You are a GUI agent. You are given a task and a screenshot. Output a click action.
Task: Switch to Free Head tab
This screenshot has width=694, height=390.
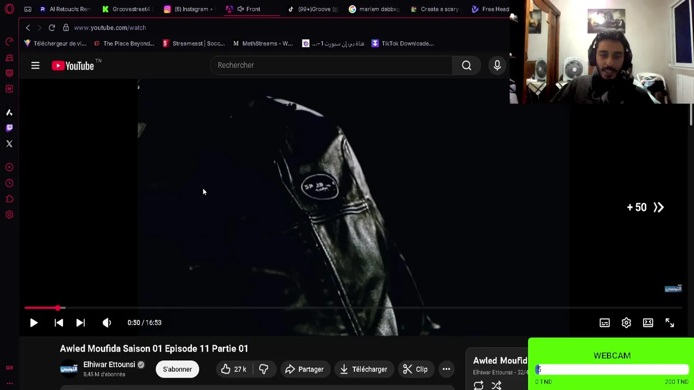(x=491, y=9)
